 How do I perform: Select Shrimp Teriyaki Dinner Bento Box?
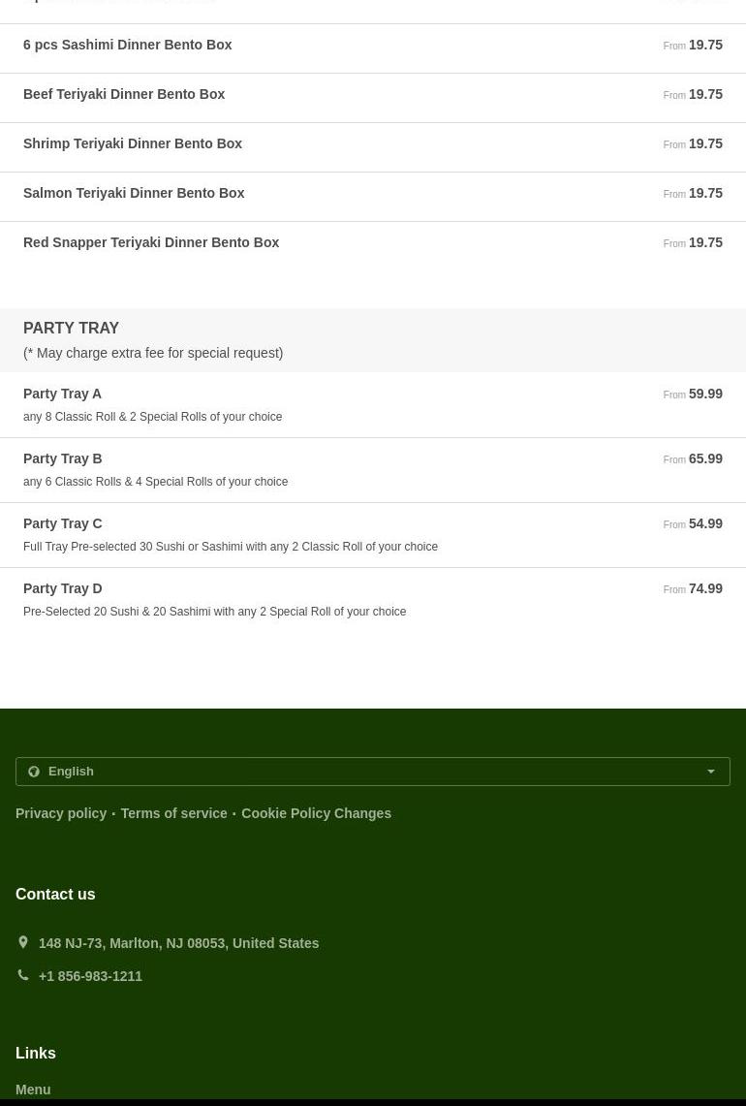(133, 143)
